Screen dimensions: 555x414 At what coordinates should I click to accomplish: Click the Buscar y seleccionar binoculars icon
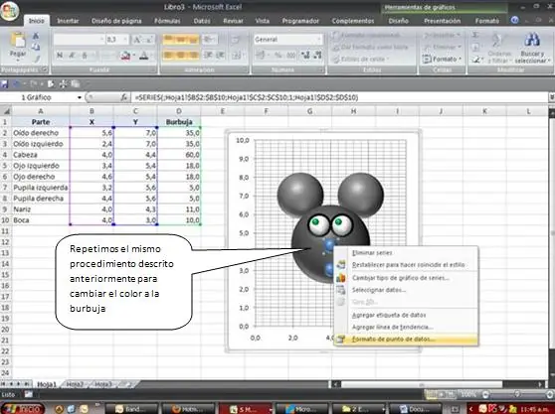(x=532, y=40)
